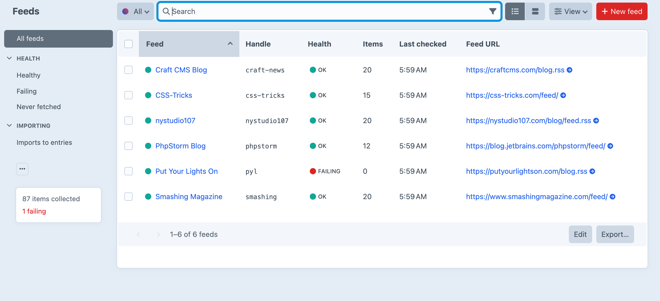Switch to cards view icon
Screen dimensions: 660x301
(x=535, y=11)
